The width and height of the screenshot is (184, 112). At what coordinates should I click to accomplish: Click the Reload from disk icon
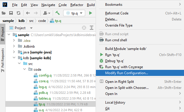pyautogui.click(x=19, y=13)
